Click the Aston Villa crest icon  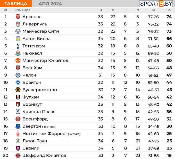[18, 38]
